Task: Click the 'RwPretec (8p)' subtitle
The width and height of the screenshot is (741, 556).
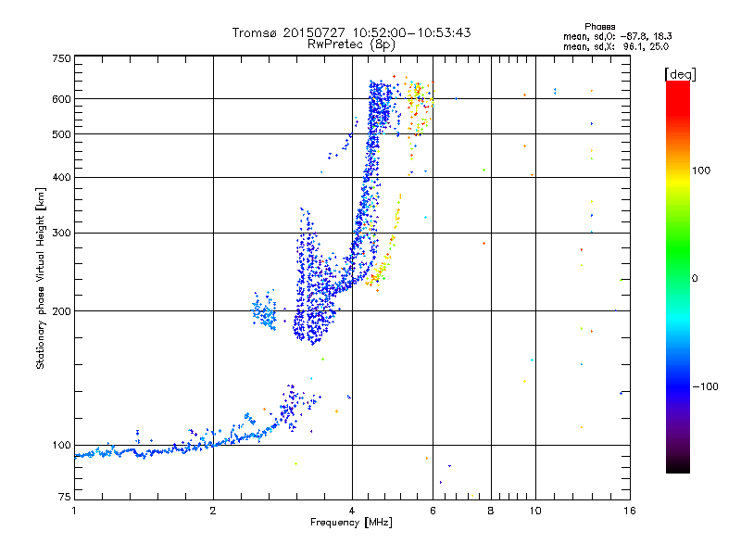Action: point(351,44)
